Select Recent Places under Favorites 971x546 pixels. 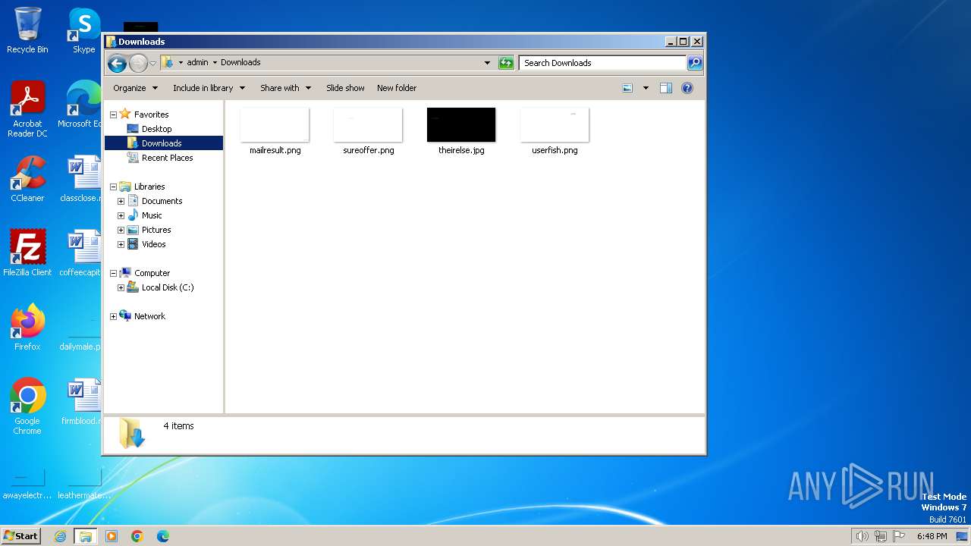click(167, 158)
